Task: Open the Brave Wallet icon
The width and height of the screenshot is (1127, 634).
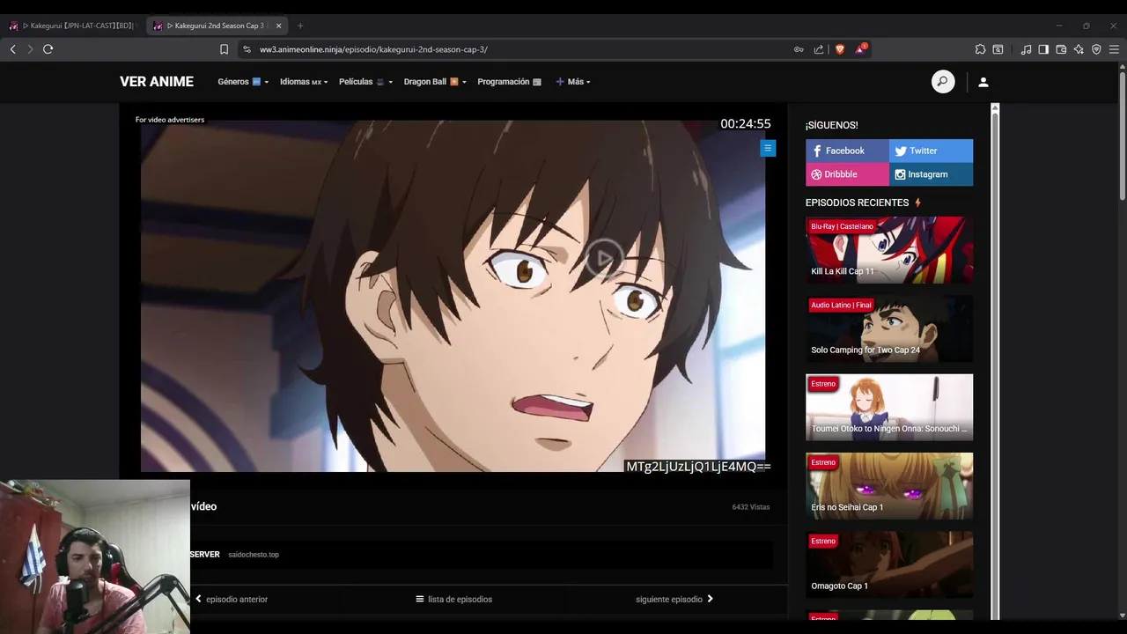Action: point(1061,49)
